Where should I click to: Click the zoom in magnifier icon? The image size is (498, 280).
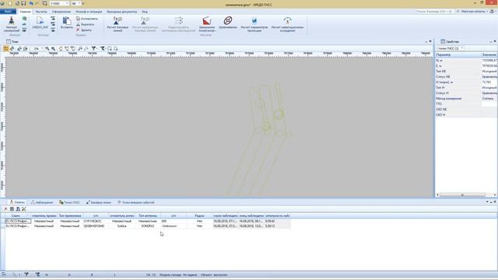47,48
